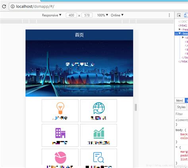Collapse the body node in DOM tree

pyautogui.click(x=180, y=33)
